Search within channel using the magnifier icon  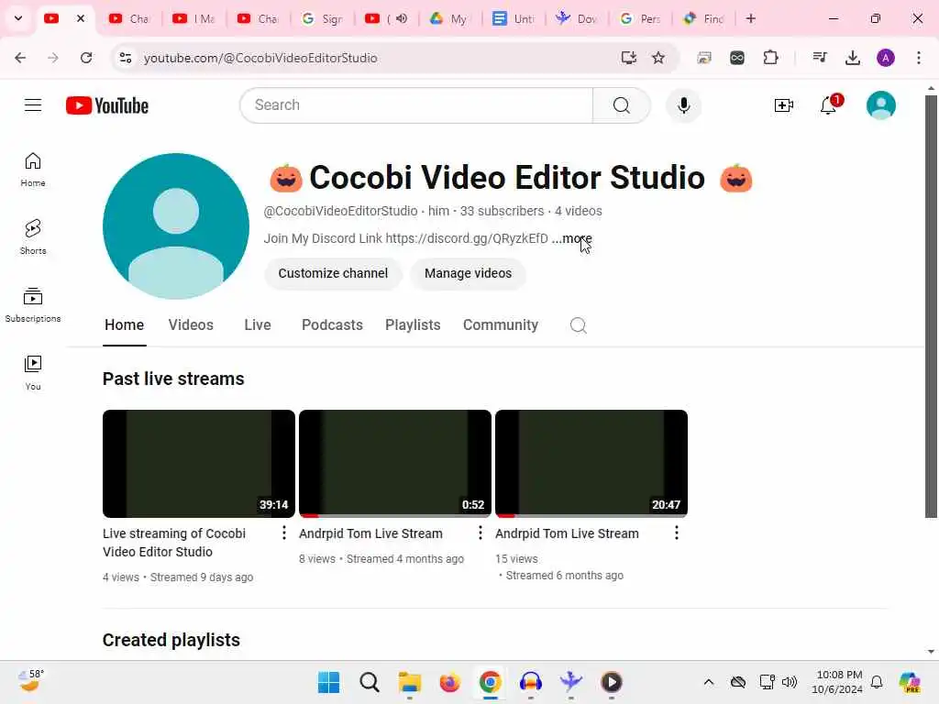[578, 325]
